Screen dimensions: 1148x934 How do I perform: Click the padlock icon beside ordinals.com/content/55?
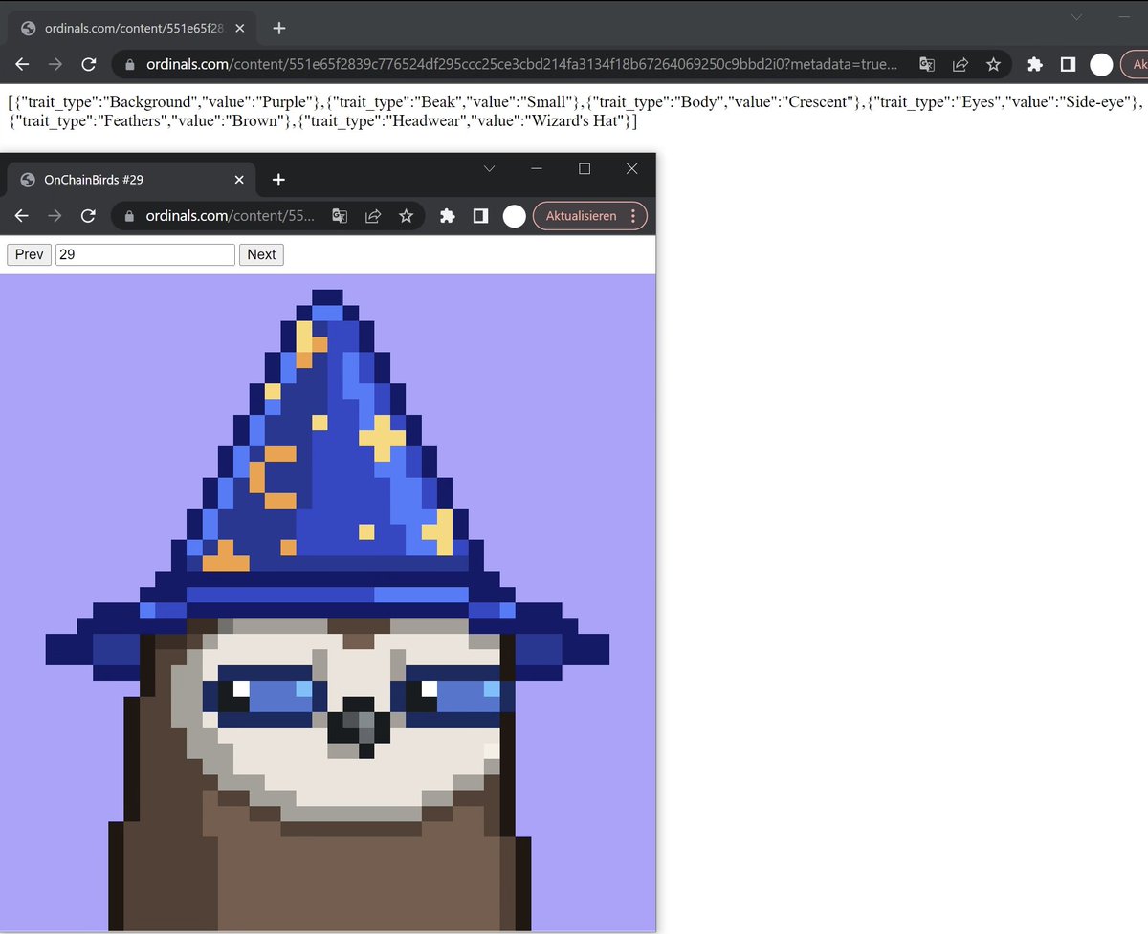coord(127,216)
